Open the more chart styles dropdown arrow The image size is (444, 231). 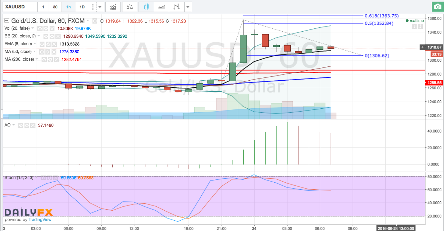point(188,7)
